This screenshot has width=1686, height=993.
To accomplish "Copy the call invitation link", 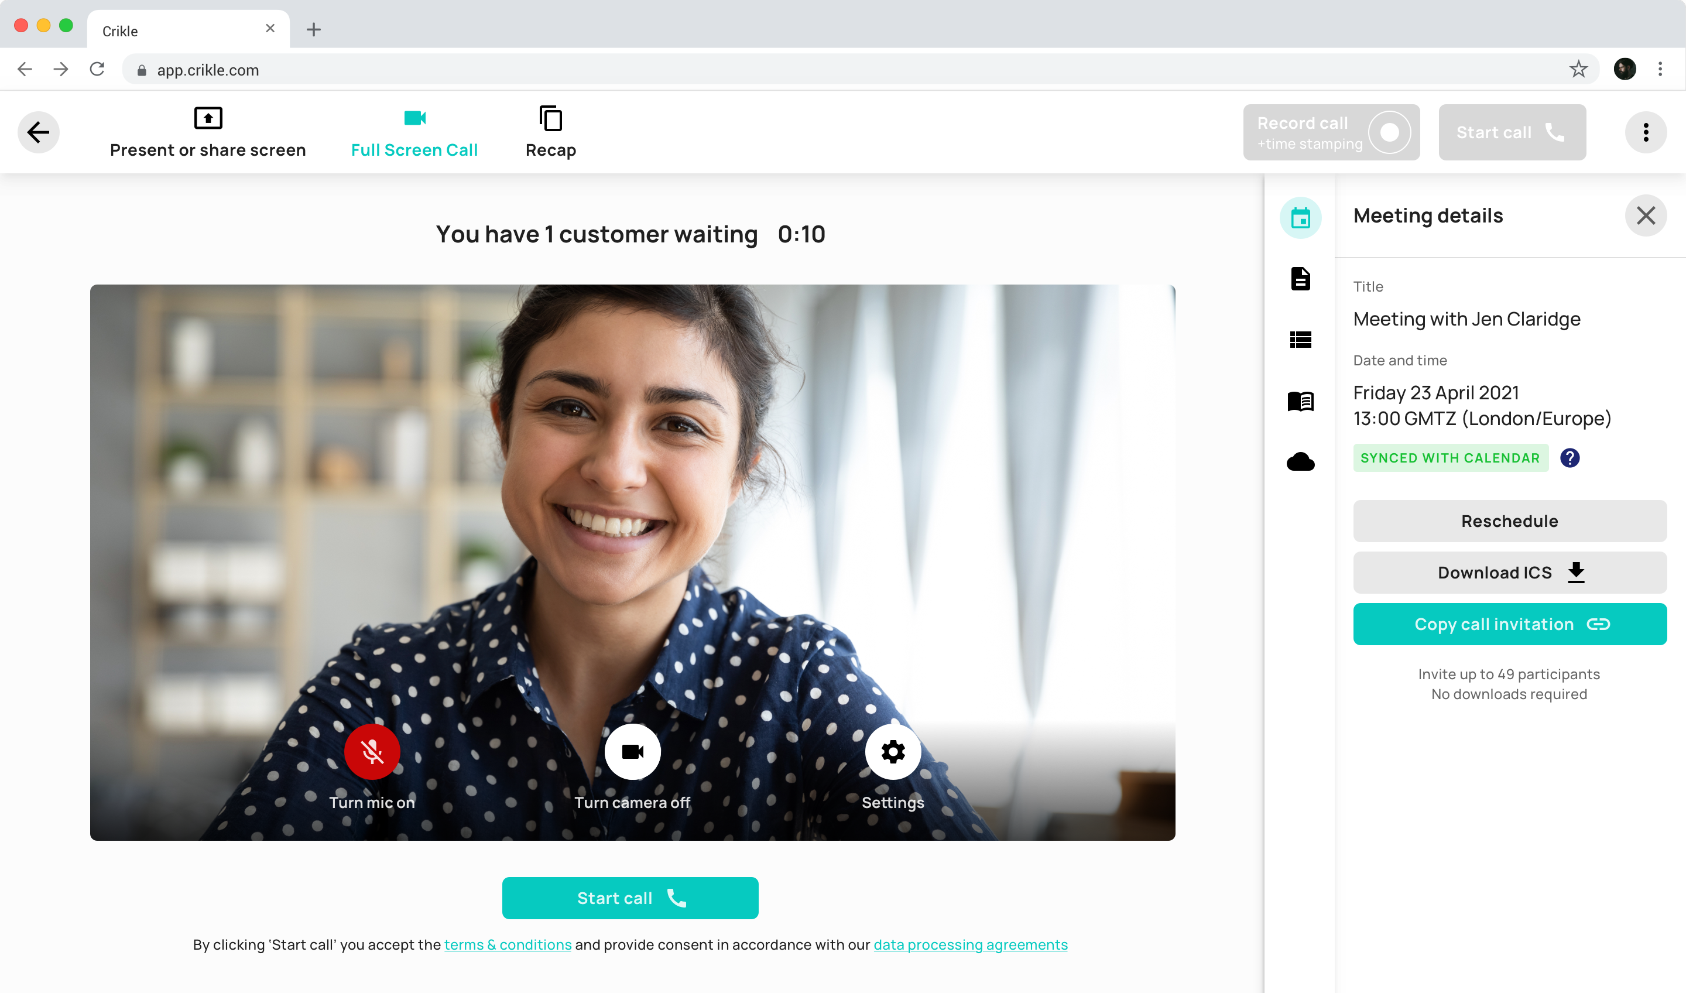I will point(1509,624).
